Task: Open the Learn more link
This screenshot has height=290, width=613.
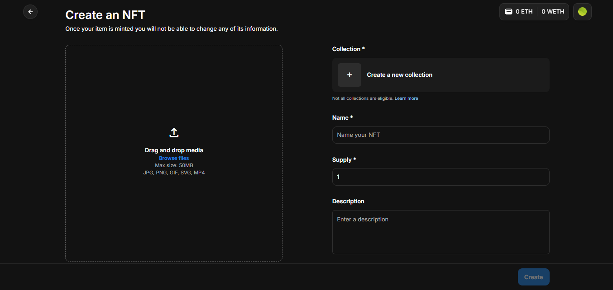Action: (406, 98)
